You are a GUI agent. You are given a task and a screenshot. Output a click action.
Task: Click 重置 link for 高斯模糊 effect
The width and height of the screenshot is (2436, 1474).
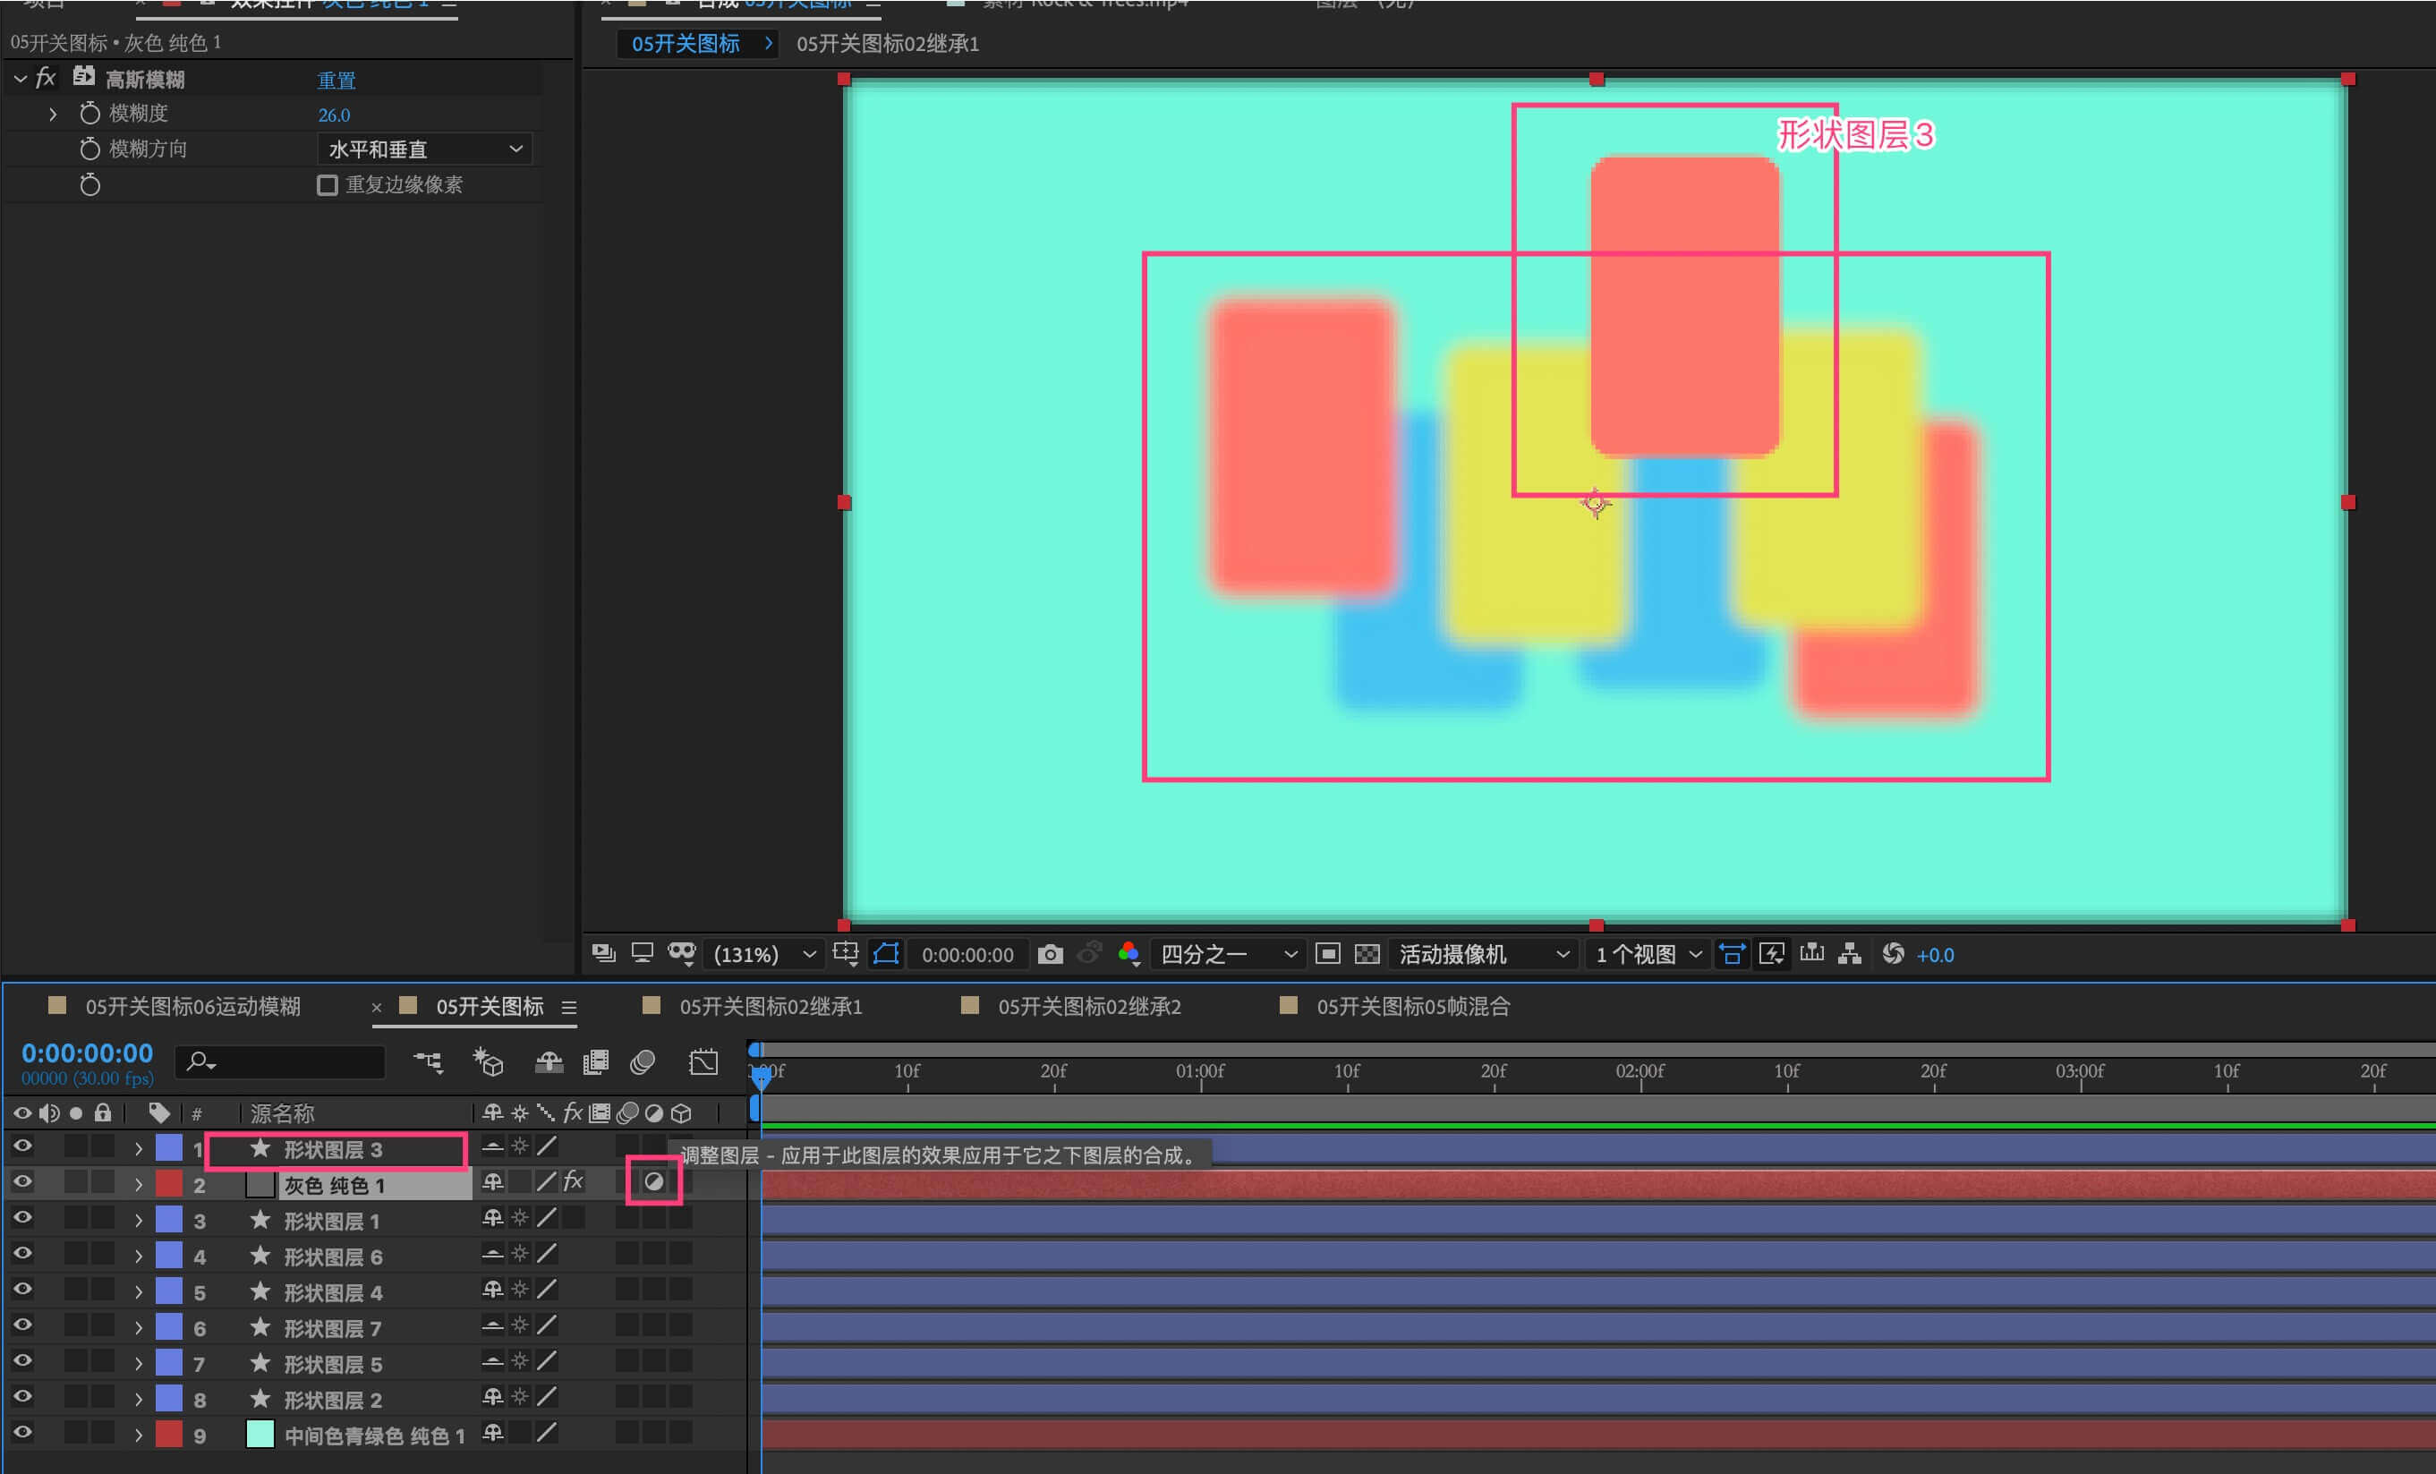click(336, 80)
